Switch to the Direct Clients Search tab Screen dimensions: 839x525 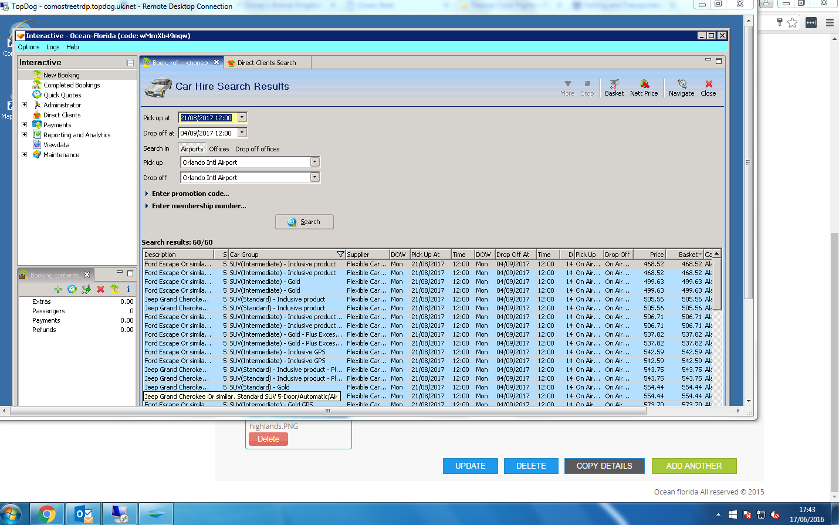pyautogui.click(x=266, y=63)
